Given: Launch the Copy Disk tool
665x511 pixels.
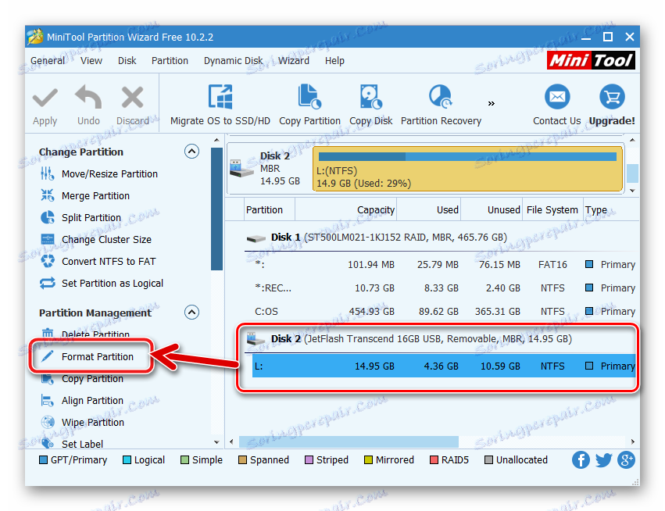Looking at the screenshot, I should [370, 105].
